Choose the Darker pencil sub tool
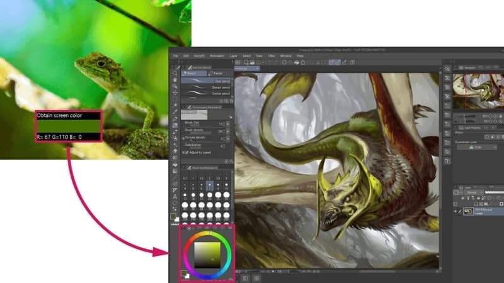The height and width of the screenshot is (283, 504). tap(206, 93)
